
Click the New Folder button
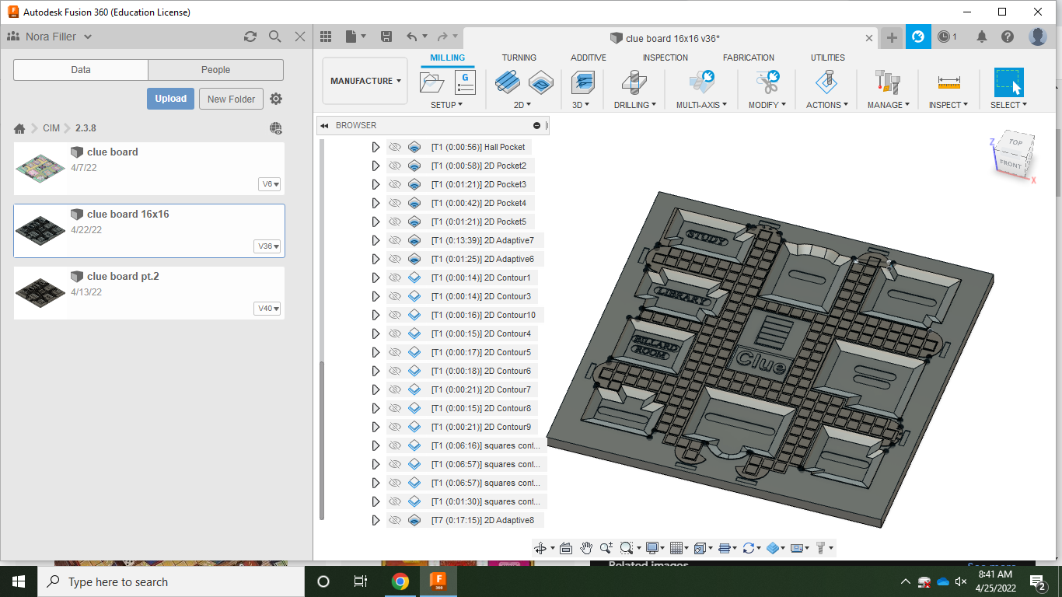[231, 99]
